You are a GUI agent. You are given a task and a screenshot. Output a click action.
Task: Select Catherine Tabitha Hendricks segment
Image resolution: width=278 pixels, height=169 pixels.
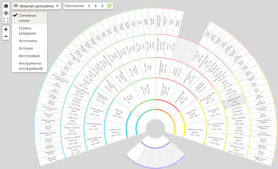pyautogui.click(x=72, y=140)
